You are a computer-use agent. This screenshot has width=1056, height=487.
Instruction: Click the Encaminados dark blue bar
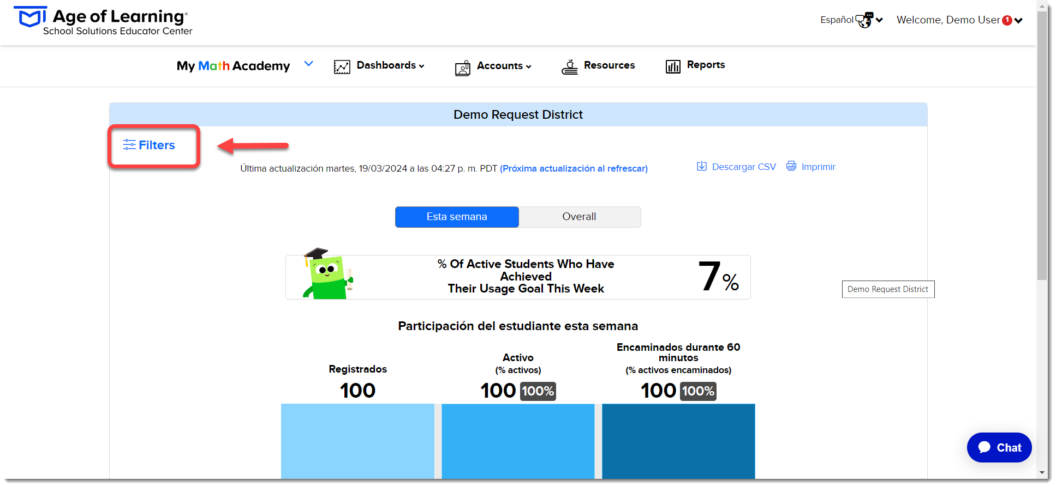click(x=678, y=441)
